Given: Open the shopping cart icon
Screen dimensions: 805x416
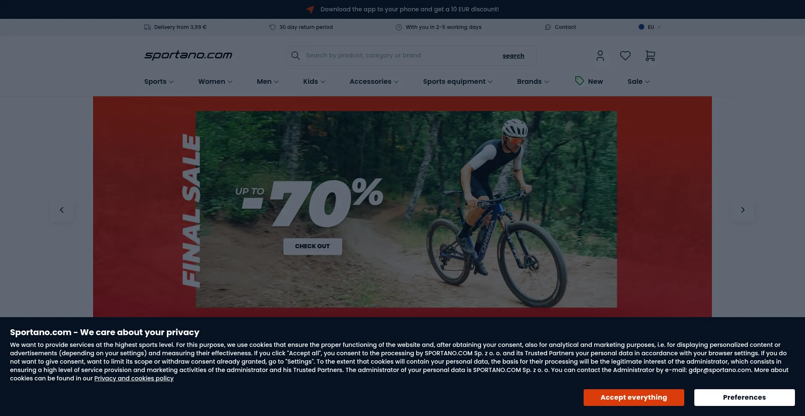Looking at the screenshot, I should (650, 56).
